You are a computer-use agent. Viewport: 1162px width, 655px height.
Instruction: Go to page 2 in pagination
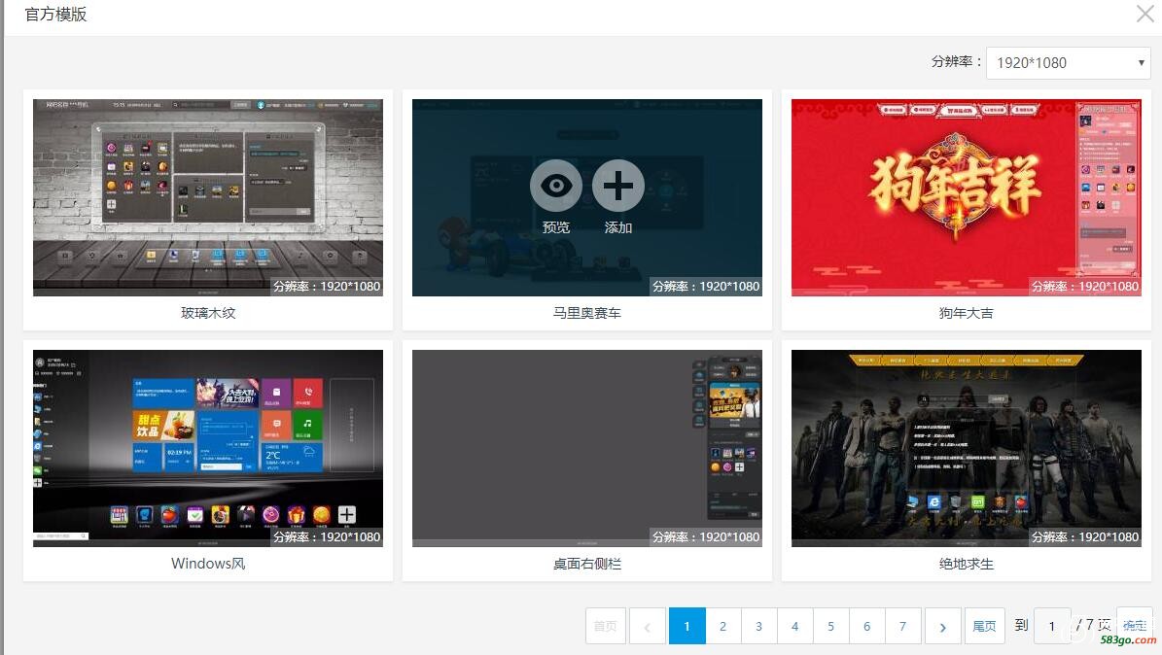pos(722,626)
